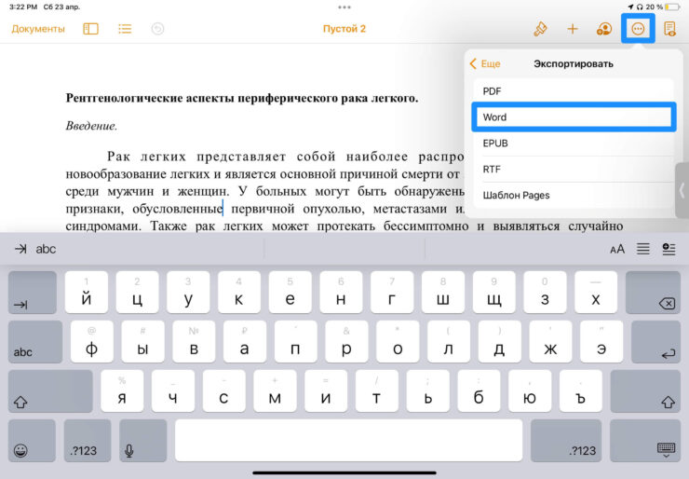
Task: Tap the left Shift key
Action: pyautogui.click(x=50, y=391)
